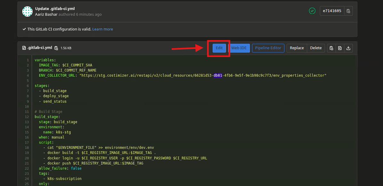383x186 pixels.
Task: Open the green pipeline passed status icon
Action: 312,11
